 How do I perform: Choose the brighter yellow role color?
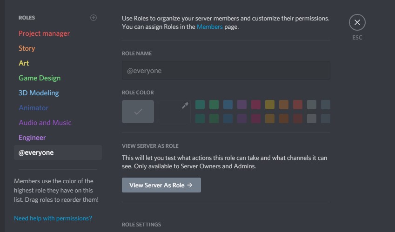tap(270, 105)
